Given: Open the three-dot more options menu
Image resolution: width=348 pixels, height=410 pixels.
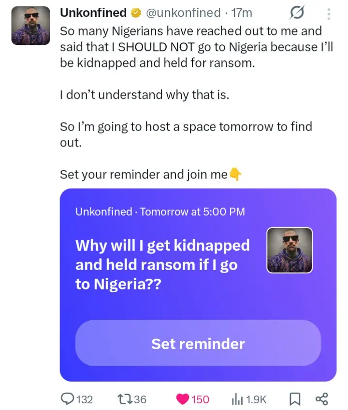Looking at the screenshot, I should (329, 14).
